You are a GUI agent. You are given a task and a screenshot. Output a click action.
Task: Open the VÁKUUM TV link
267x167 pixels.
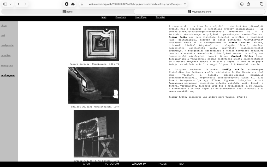click(139, 164)
